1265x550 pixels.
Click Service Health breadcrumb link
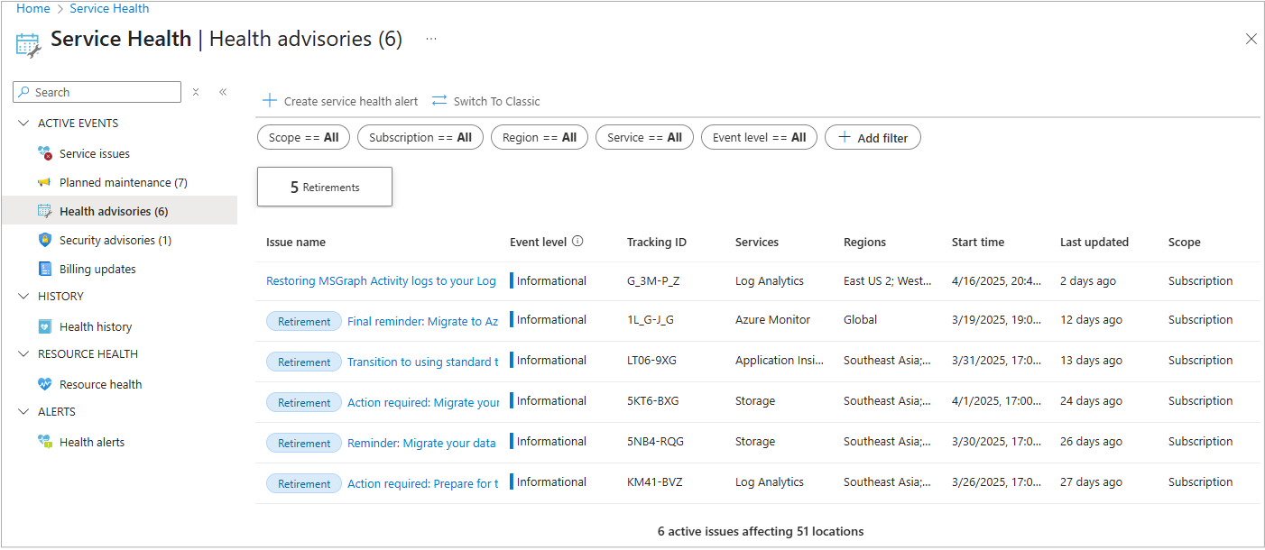pos(109,8)
